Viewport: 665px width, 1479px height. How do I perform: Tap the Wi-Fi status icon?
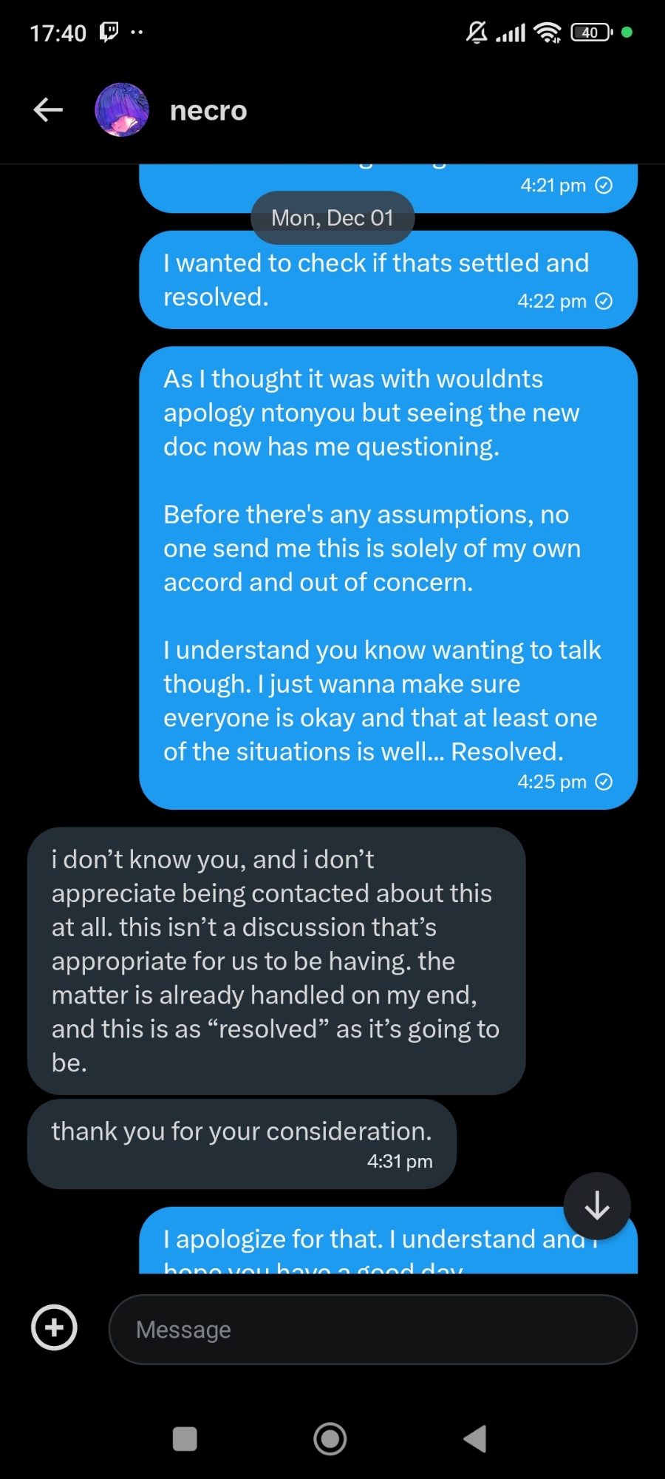[x=548, y=33]
